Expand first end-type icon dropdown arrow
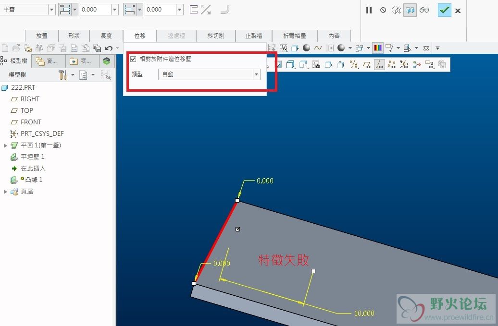Image resolution: width=498 pixels, height=326 pixels. [x=75, y=10]
